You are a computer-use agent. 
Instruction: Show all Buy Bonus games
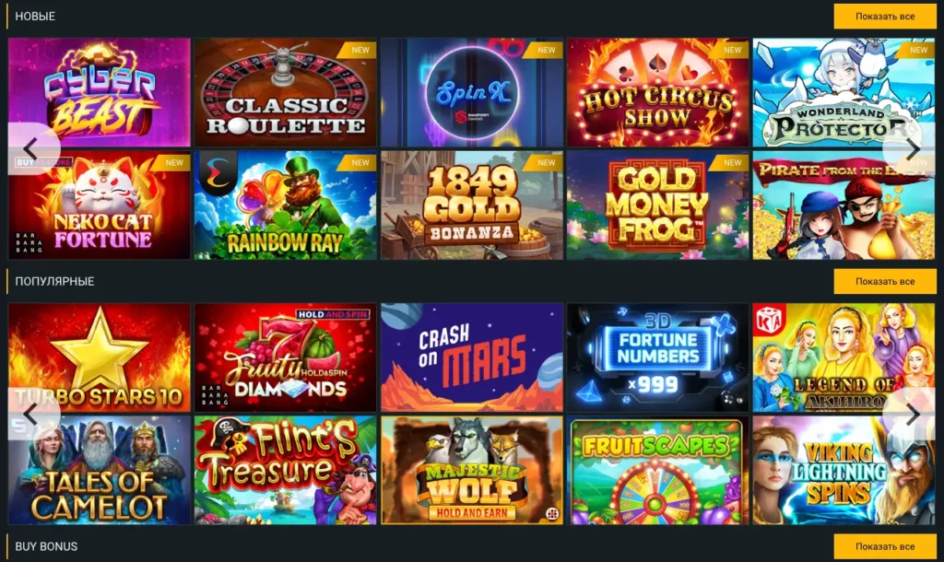point(884,546)
